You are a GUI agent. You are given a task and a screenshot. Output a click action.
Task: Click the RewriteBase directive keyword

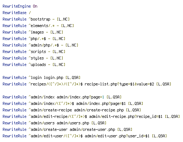(14, 13)
